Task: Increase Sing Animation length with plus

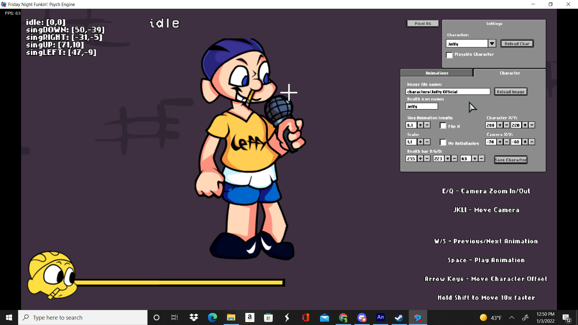Action: point(420,125)
